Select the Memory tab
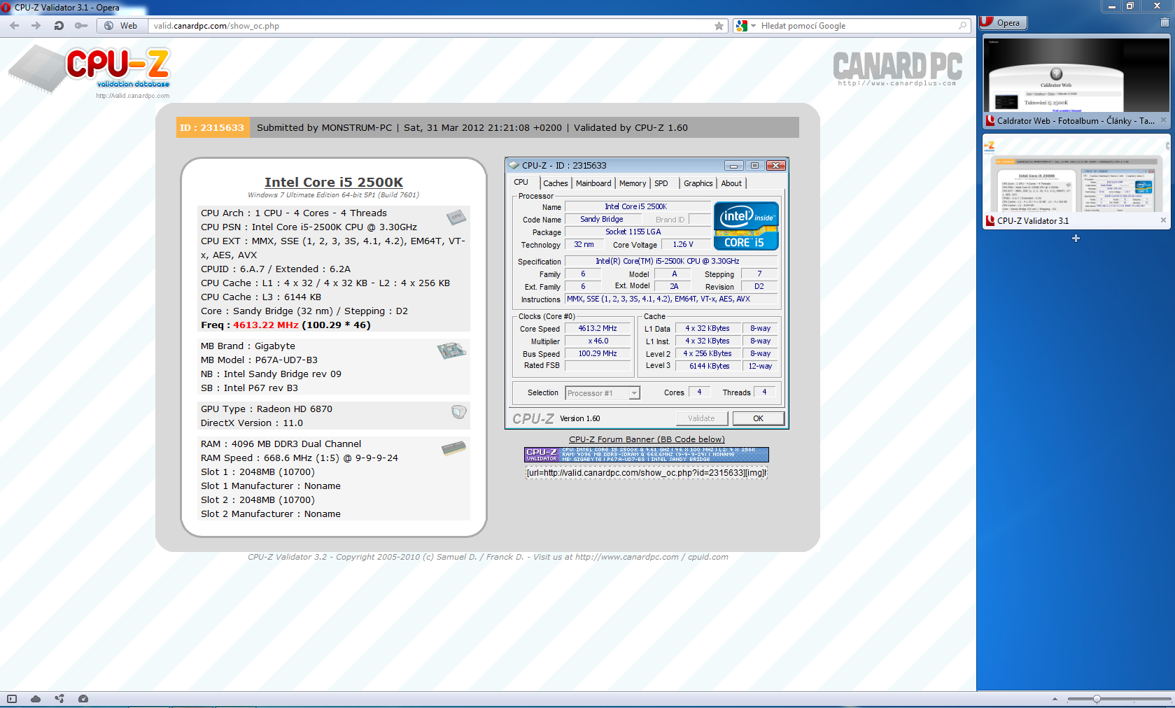Viewport: 1175px width, 708px height. click(x=633, y=183)
